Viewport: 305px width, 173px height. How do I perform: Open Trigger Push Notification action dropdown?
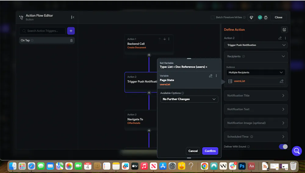click(x=256, y=45)
